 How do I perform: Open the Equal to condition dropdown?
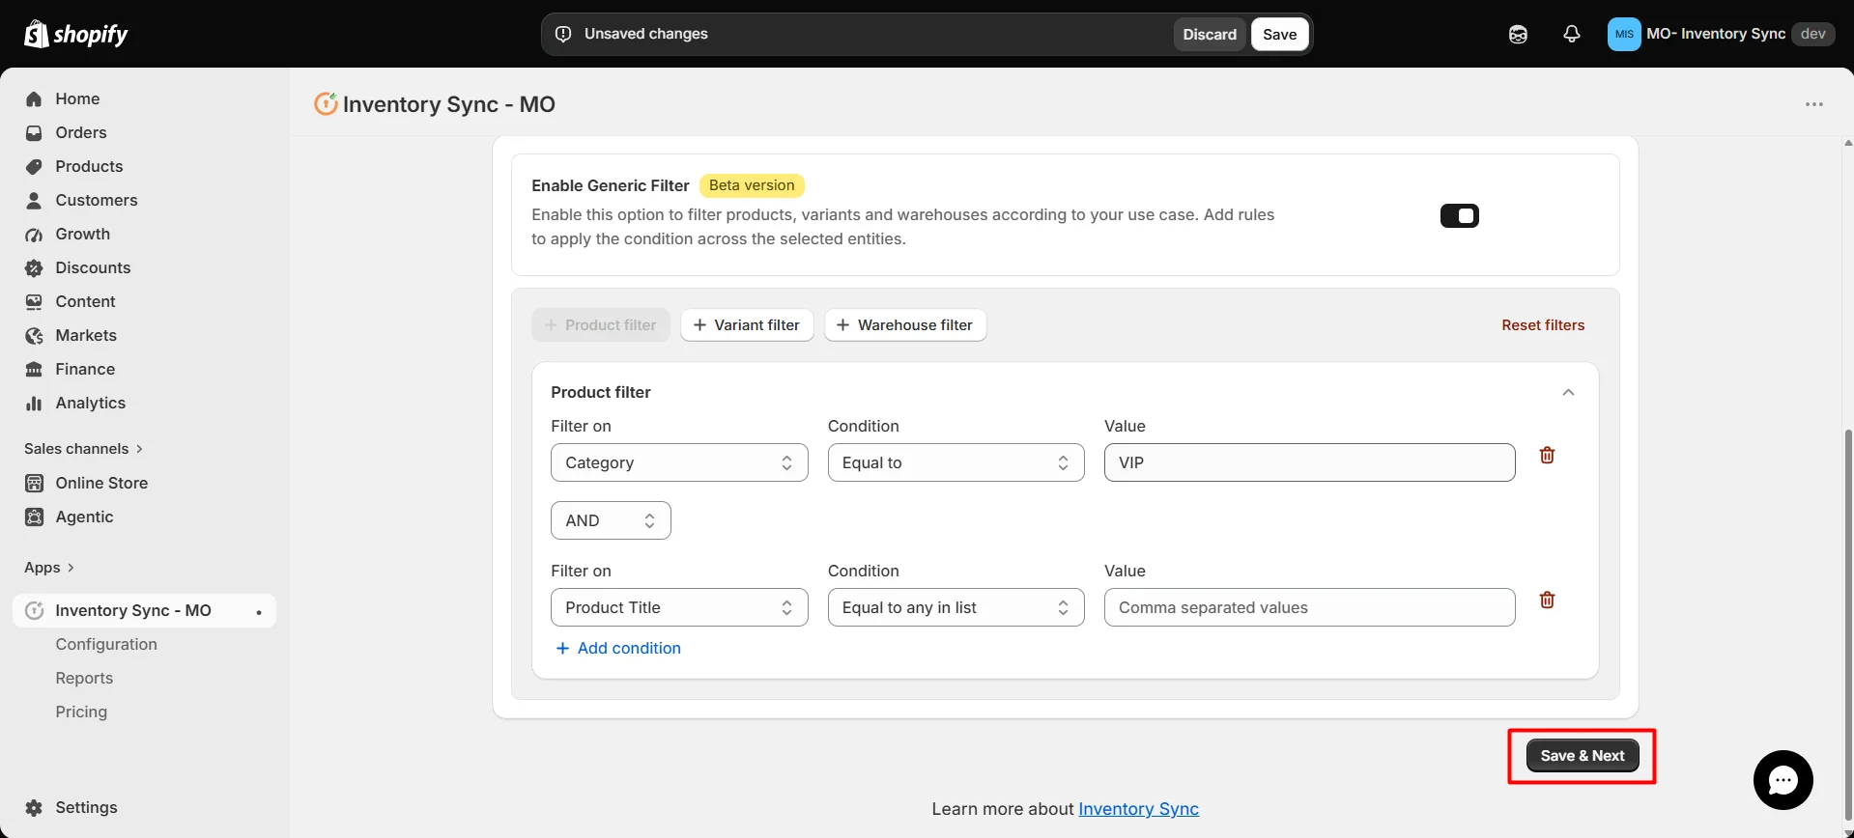click(956, 462)
